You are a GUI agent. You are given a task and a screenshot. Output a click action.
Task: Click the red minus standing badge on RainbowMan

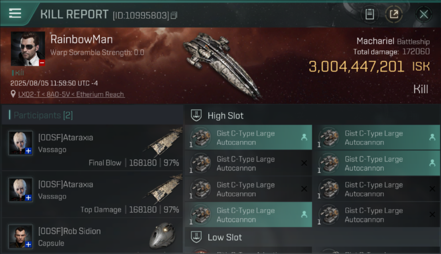click(42, 63)
